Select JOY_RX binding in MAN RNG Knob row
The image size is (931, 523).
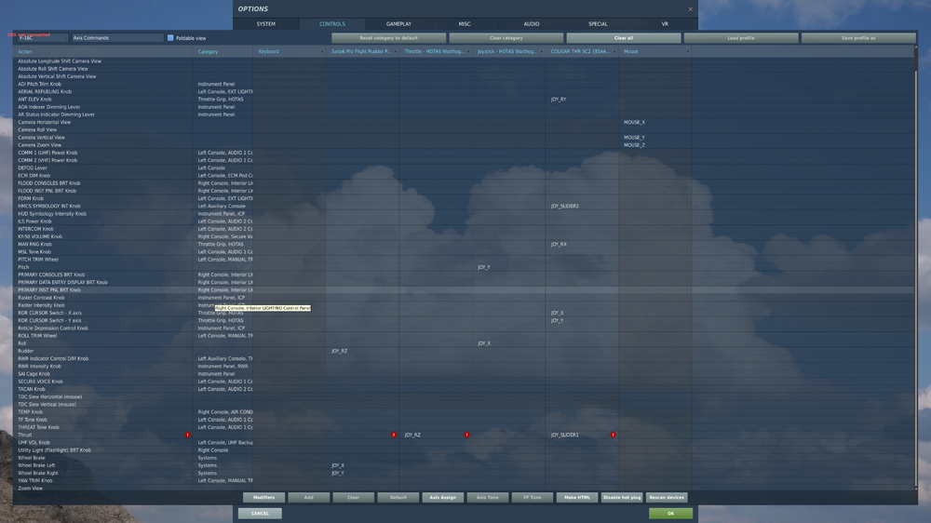tap(559, 244)
